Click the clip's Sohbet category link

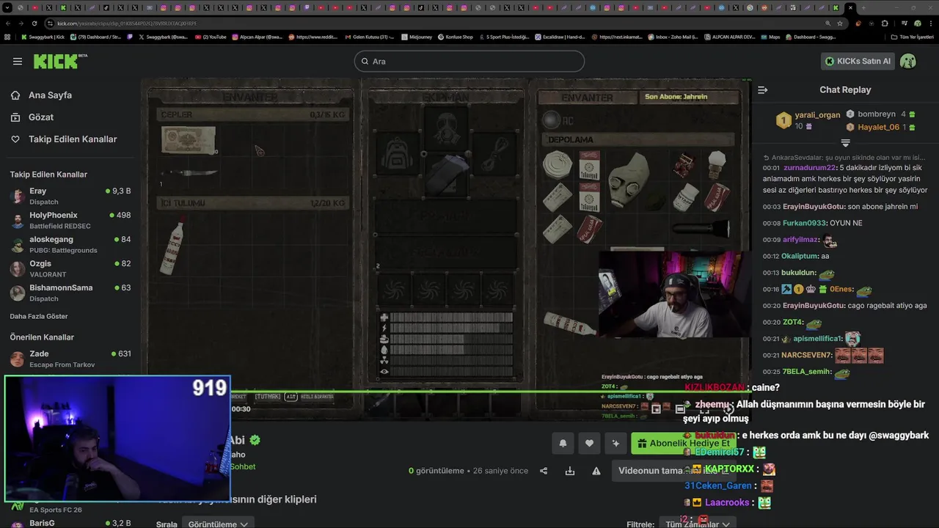pos(243,466)
